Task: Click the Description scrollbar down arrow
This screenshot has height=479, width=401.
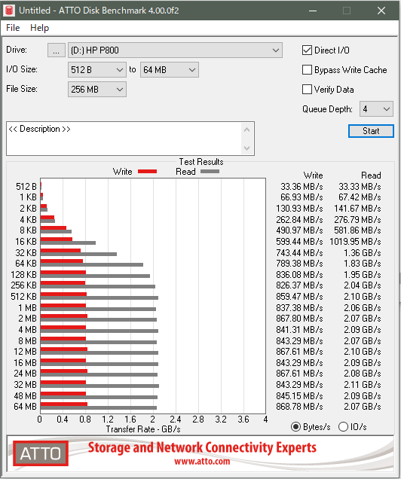Action: tap(247, 148)
